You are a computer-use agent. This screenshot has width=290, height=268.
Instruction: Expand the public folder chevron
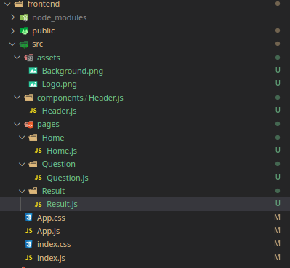click(13, 31)
